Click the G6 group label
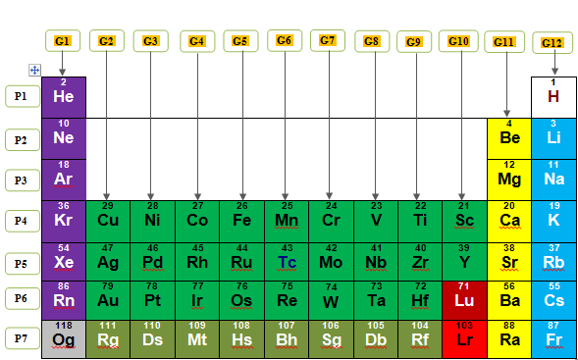The height and width of the screenshot is (360, 578). (285, 40)
